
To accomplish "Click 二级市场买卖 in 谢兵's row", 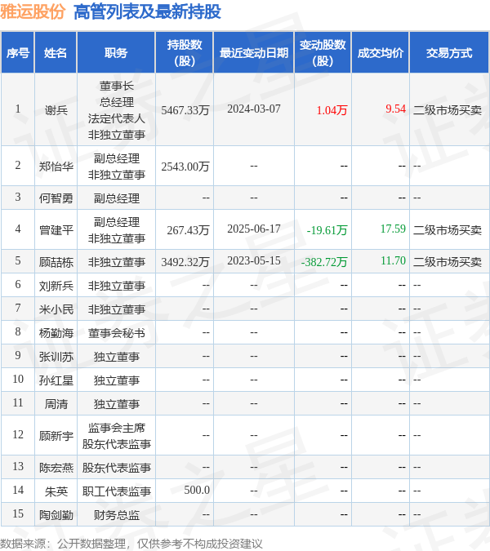I will 447,110.
